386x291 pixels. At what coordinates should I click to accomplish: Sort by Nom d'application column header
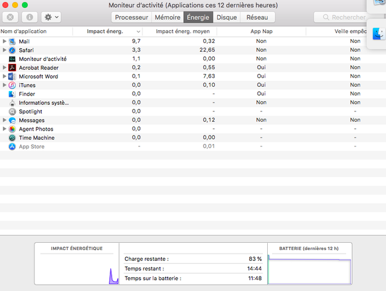(36, 31)
